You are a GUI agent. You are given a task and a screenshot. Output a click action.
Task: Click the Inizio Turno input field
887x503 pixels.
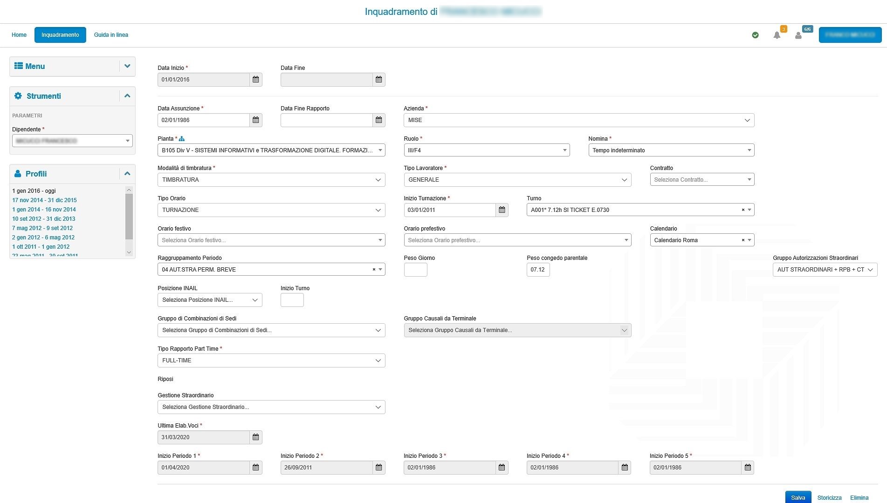292,300
